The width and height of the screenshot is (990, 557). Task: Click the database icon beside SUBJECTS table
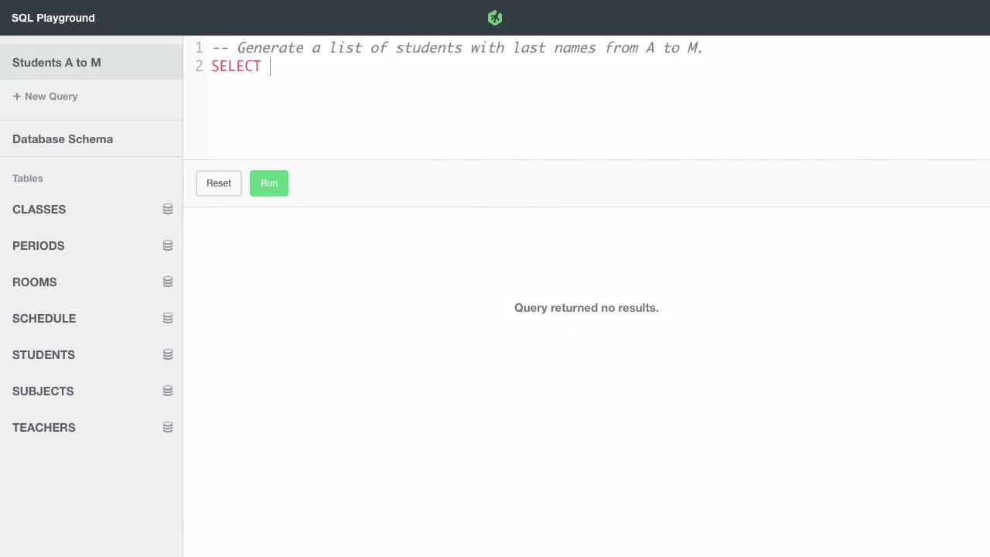(168, 390)
